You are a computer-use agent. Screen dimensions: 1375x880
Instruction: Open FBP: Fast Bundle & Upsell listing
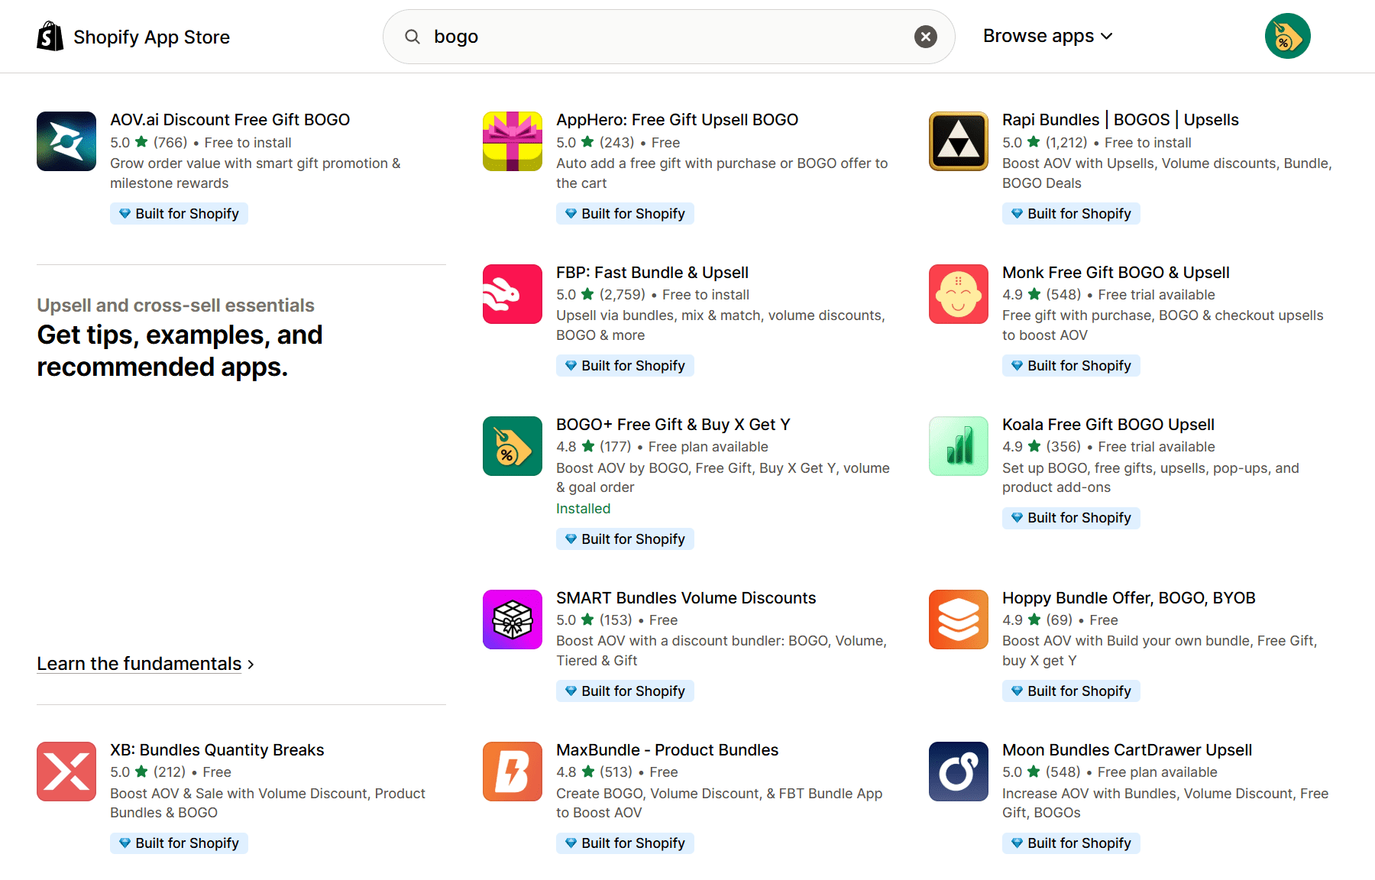tap(652, 273)
